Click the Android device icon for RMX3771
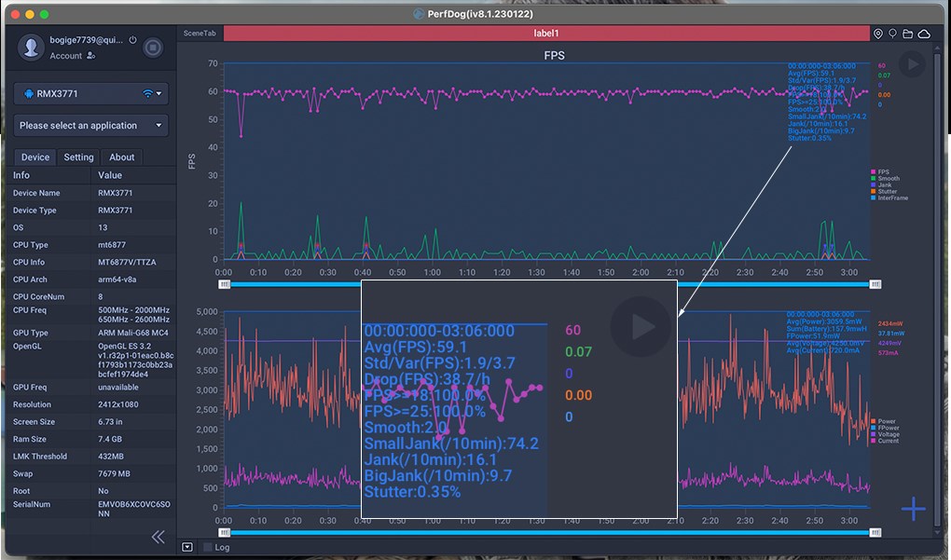 coord(29,94)
